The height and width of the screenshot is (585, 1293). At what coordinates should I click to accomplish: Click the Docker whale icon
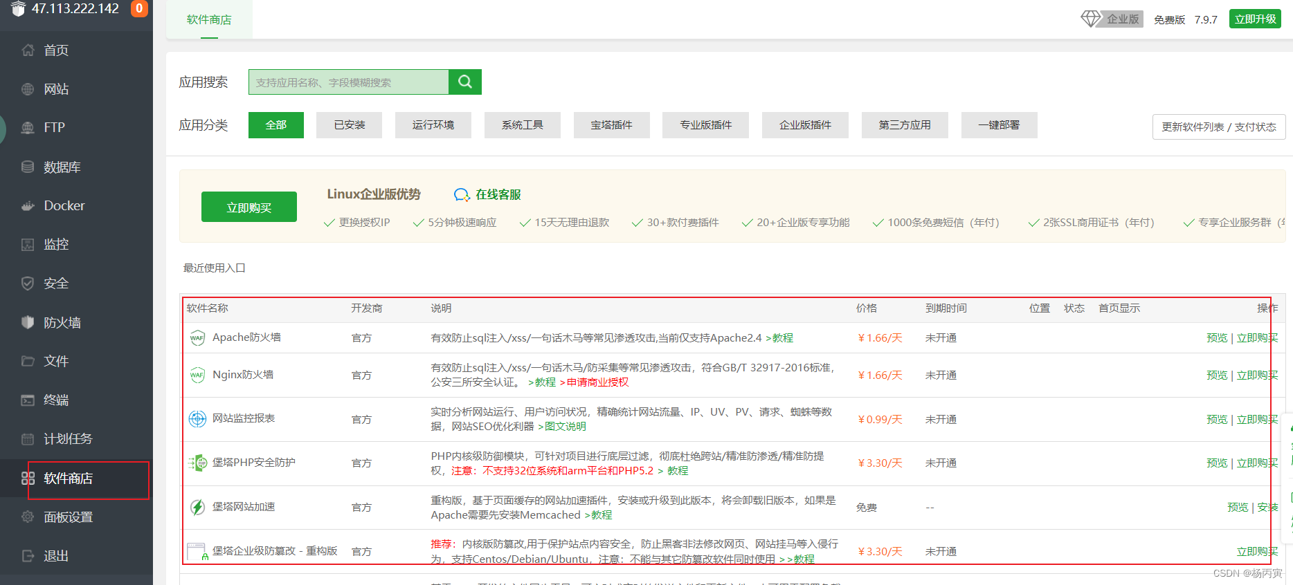coord(28,205)
